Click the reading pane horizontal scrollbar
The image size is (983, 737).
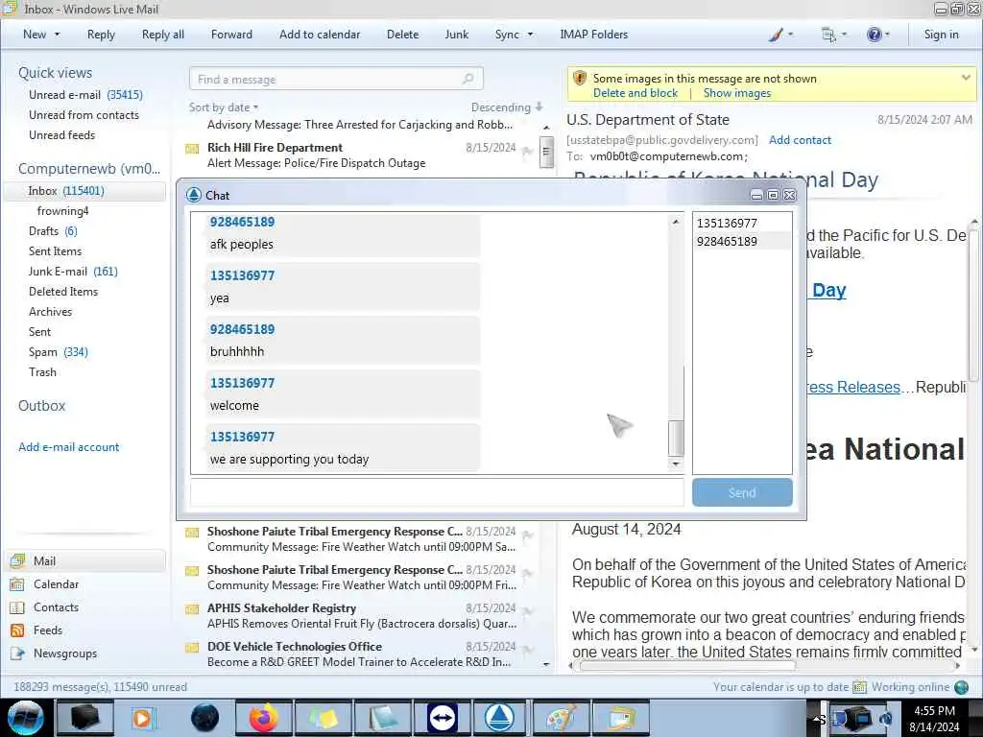click(687, 665)
